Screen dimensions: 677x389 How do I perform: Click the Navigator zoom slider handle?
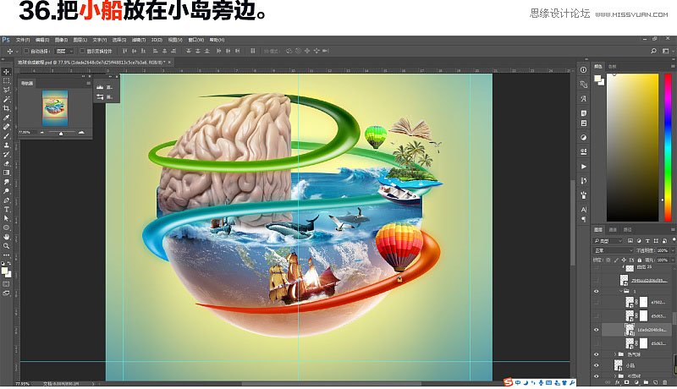[x=61, y=134]
